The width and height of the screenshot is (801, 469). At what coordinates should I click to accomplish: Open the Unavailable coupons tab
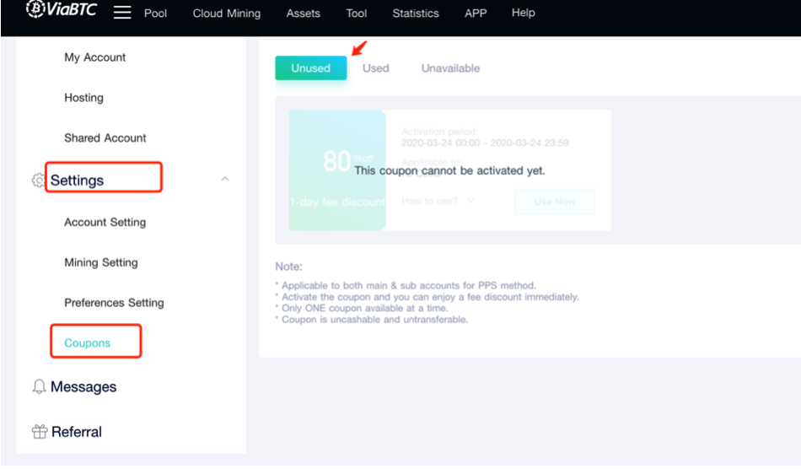coord(450,68)
